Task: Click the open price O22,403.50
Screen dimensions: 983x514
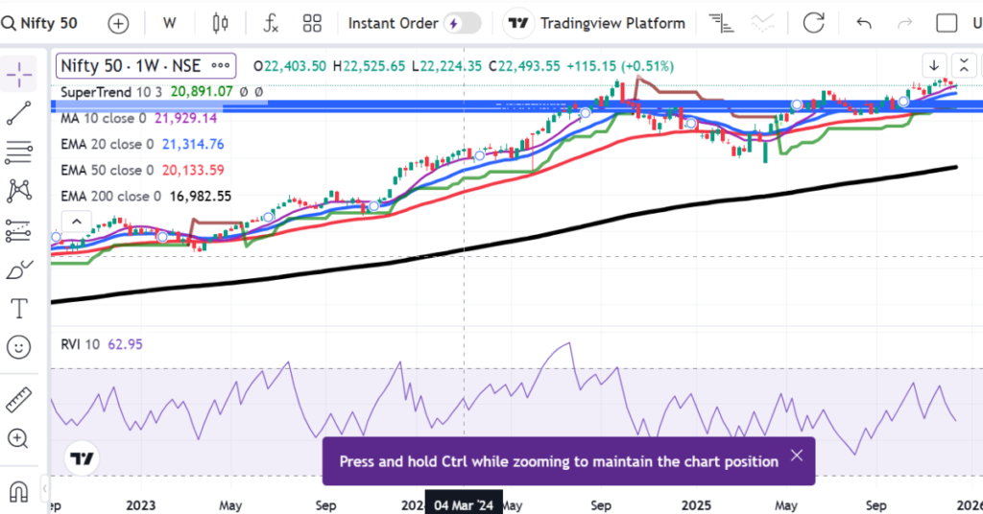Action: (x=290, y=66)
